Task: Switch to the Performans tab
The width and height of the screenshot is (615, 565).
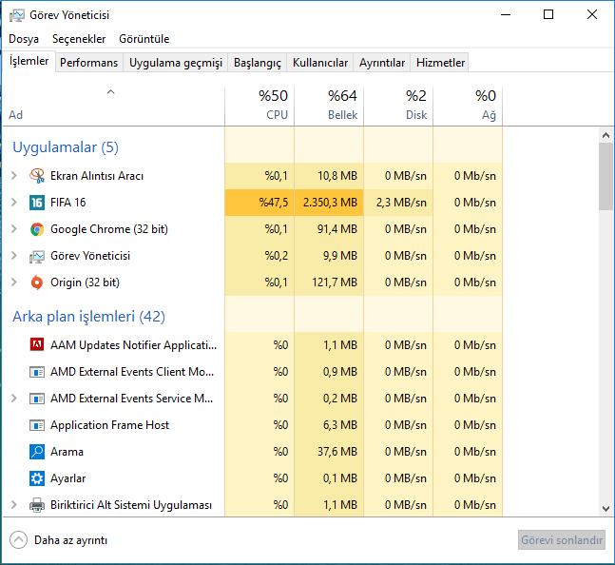Action: pyautogui.click(x=88, y=63)
